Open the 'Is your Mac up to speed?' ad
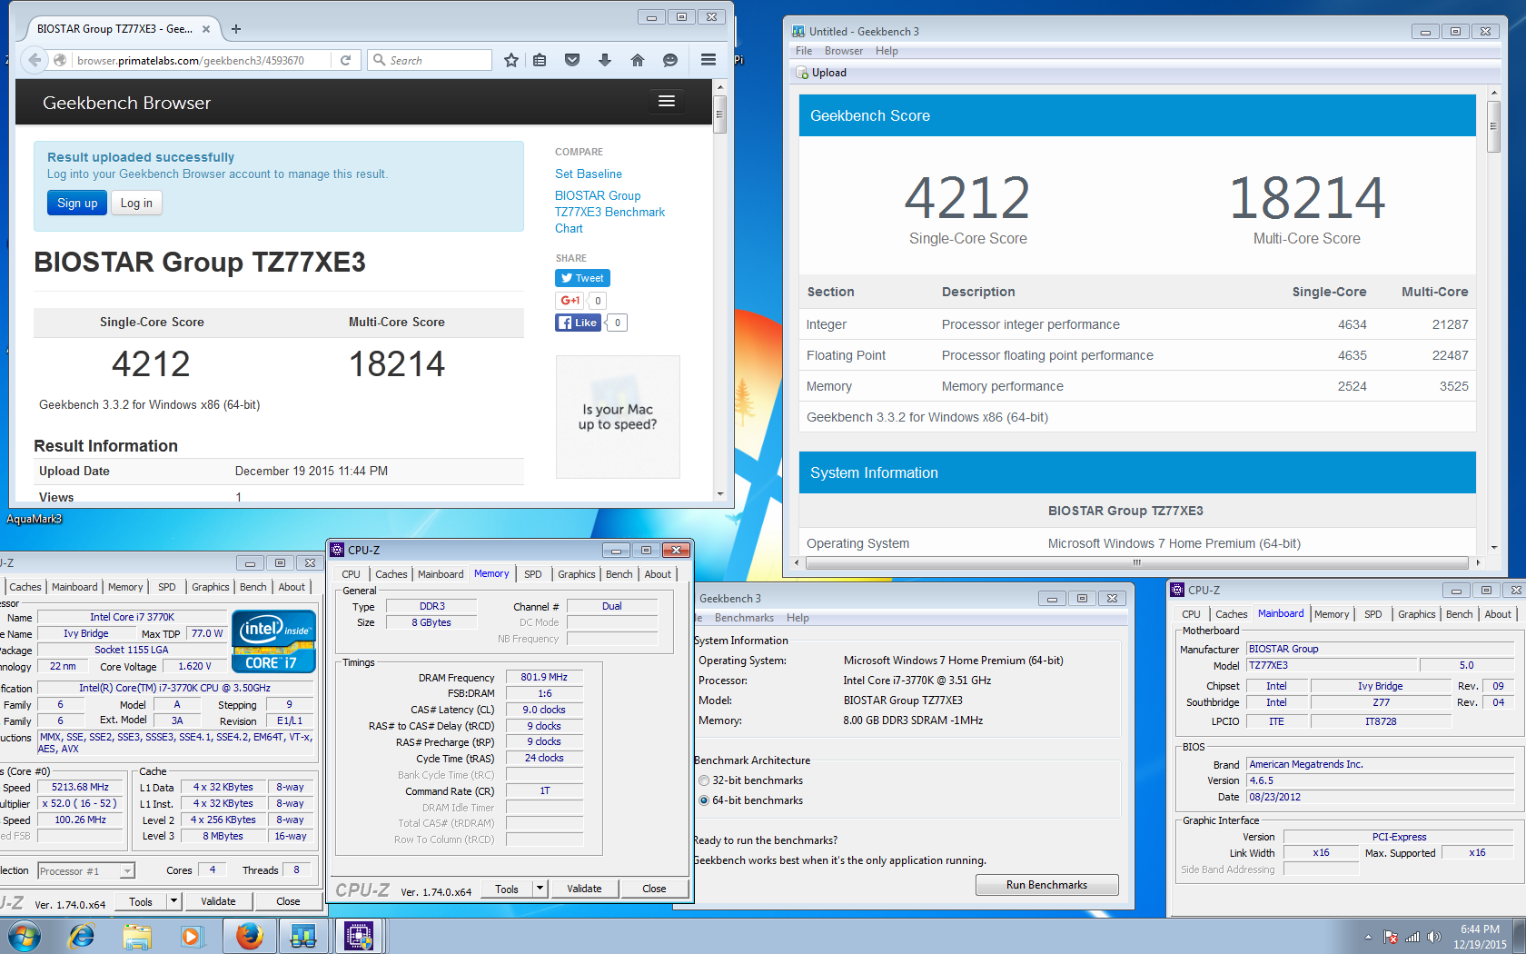Viewport: 1526px width, 954px height. click(618, 417)
